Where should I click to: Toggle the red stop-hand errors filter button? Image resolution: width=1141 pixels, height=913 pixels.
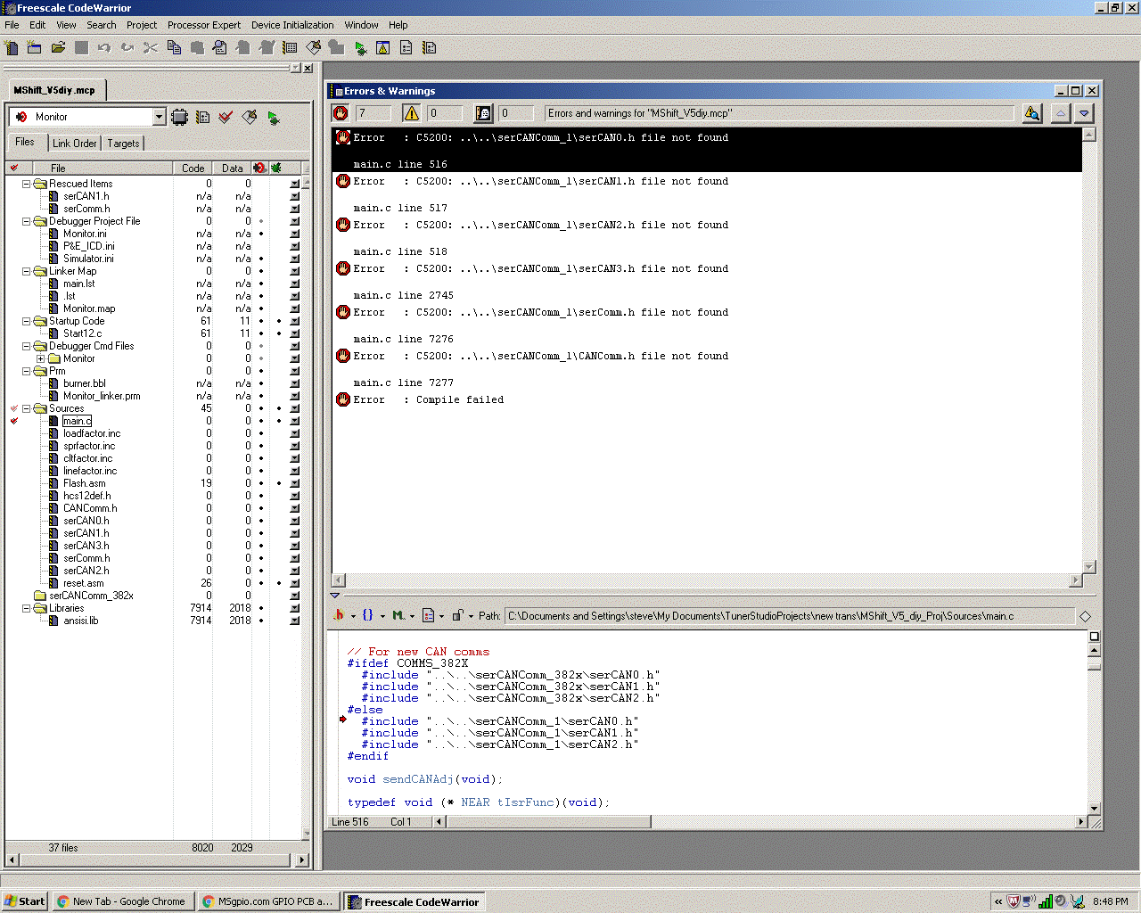click(341, 113)
